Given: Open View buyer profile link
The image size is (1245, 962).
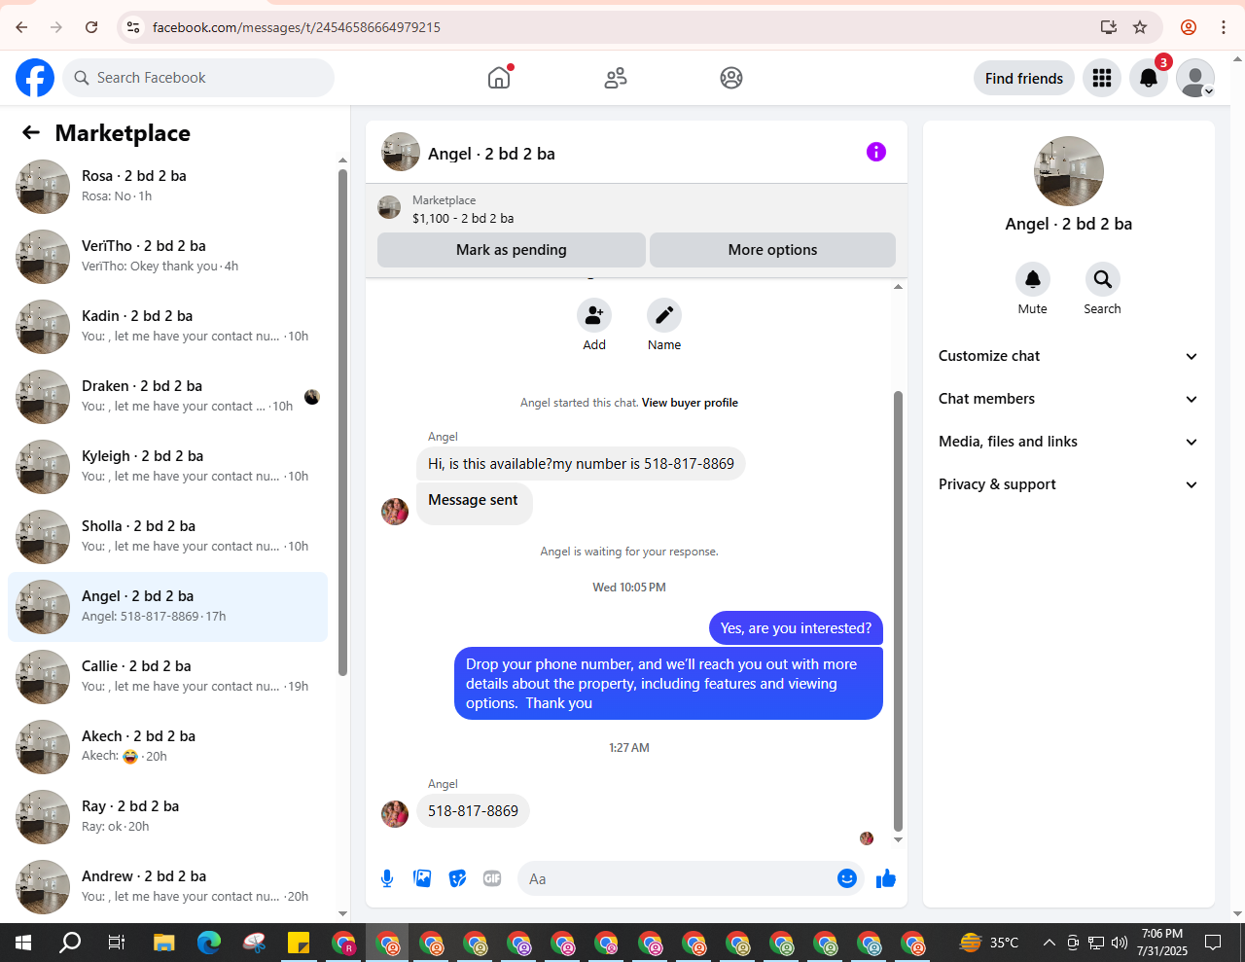Looking at the screenshot, I should pos(690,403).
